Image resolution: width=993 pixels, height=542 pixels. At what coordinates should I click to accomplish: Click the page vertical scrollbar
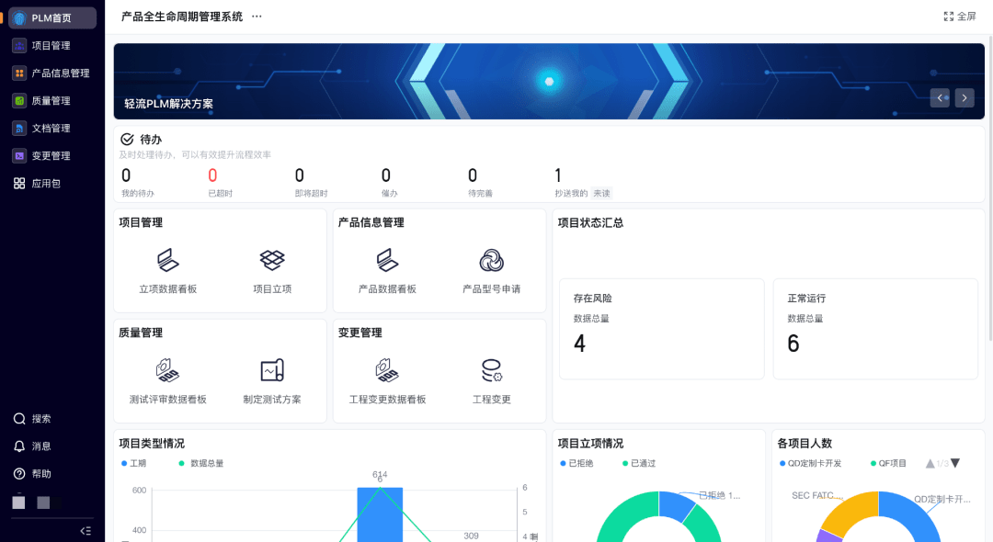click(989, 190)
